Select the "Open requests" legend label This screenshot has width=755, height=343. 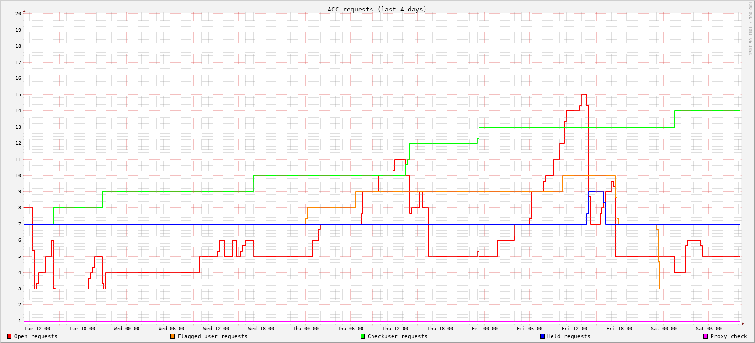coord(36,336)
